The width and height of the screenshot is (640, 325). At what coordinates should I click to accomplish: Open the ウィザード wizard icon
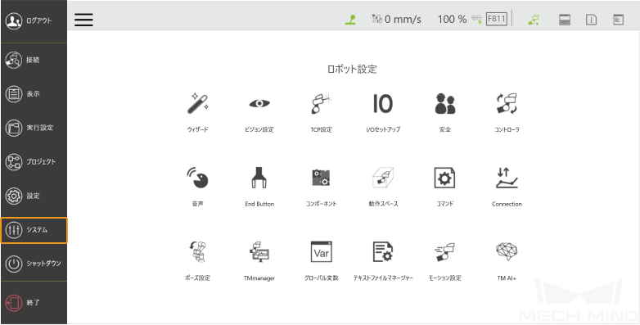coord(198,104)
